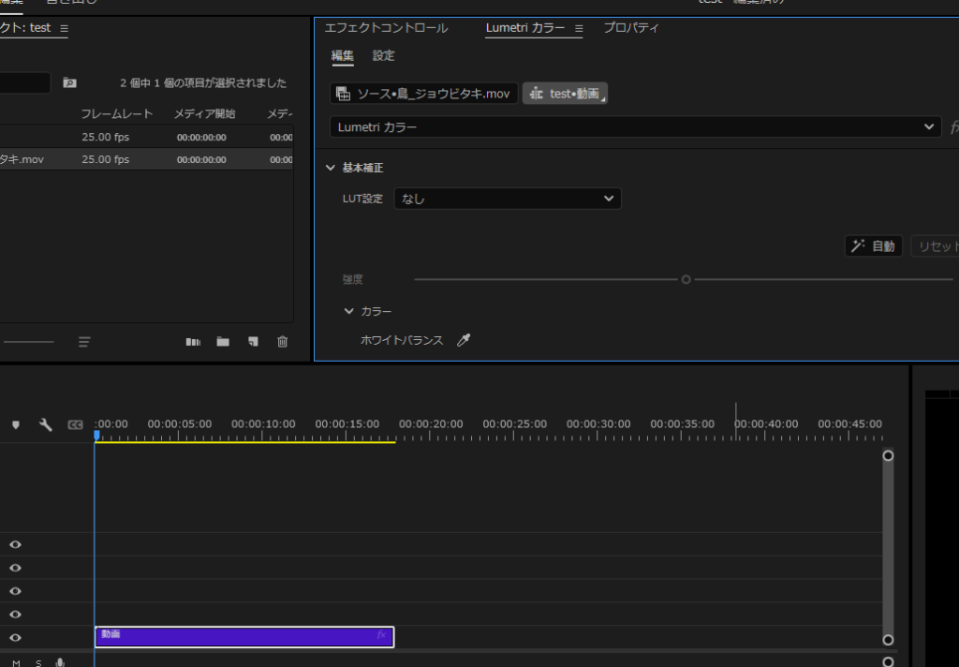
Task: Open the Lumetri カラー effect dropdown
Action: 636,126
